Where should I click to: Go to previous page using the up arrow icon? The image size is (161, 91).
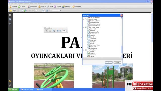pos(30,11)
